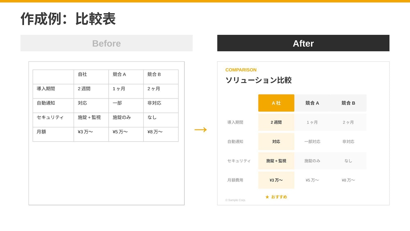Screen dimensions: 410x231
Task: Select セキュリティ row label in Before table
Action: (53, 120)
